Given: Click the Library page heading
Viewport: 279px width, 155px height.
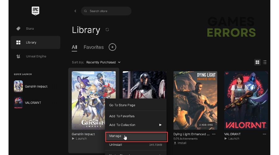Looking at the screenshot, I should tap(86, 30).
